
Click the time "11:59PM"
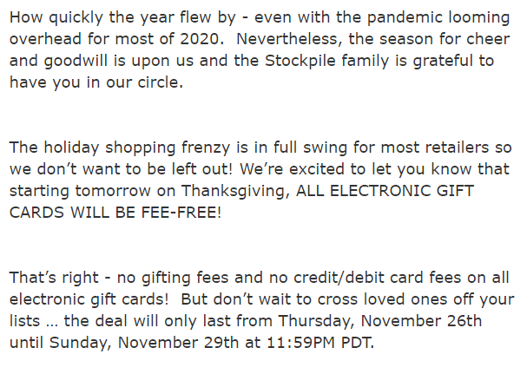coord(301,343)
